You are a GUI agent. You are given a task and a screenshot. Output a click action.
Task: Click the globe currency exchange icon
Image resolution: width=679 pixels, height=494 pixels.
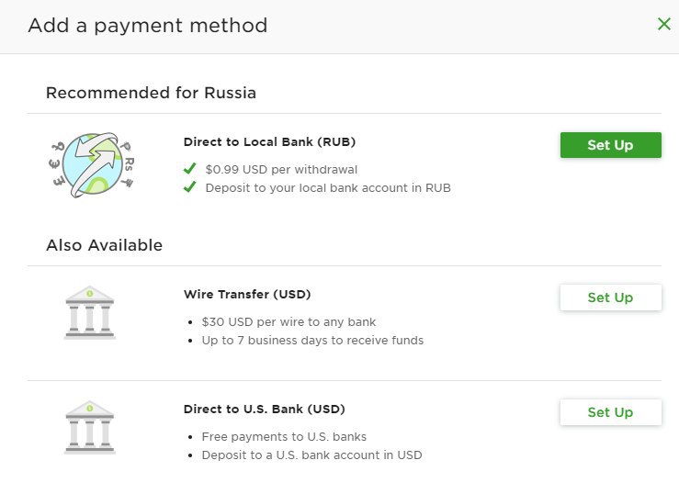pos(91,164)
